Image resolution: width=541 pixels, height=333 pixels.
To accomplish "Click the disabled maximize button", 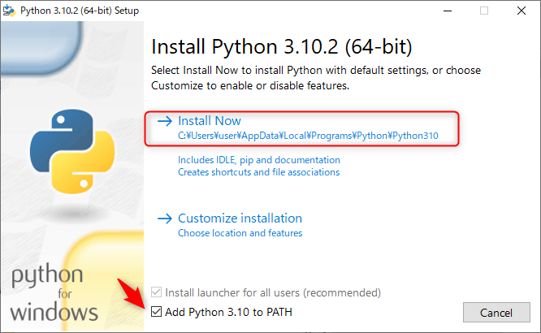I will (484, 11).
